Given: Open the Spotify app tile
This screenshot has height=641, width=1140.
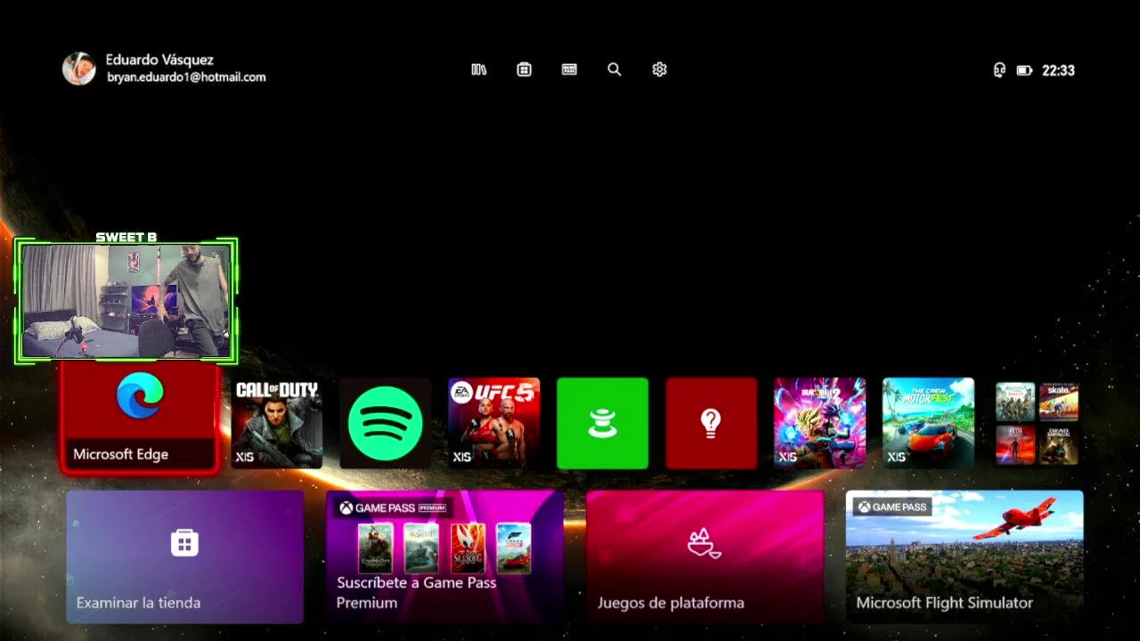Looking at the screenshot, I should (x=386, y=423).
